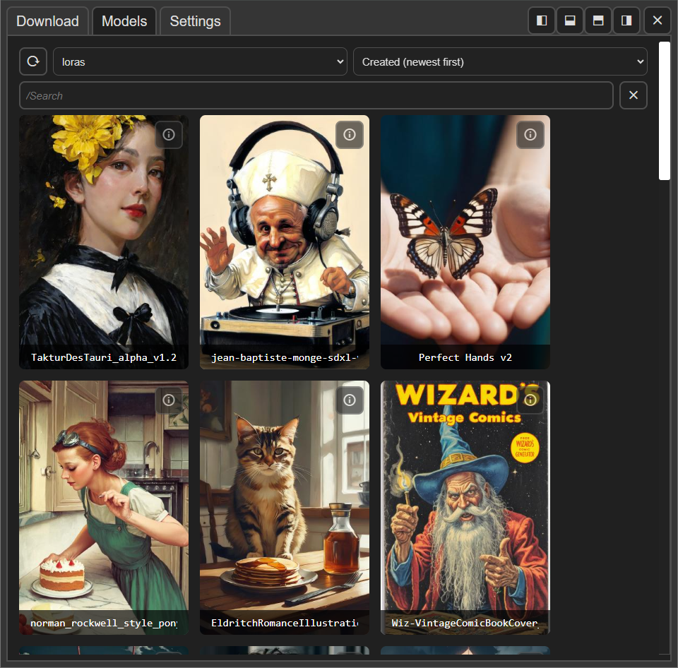This screenshot has width=678, height=668.
Task: Show info for jean-baptiste-monge model
Action: [350, 134]
